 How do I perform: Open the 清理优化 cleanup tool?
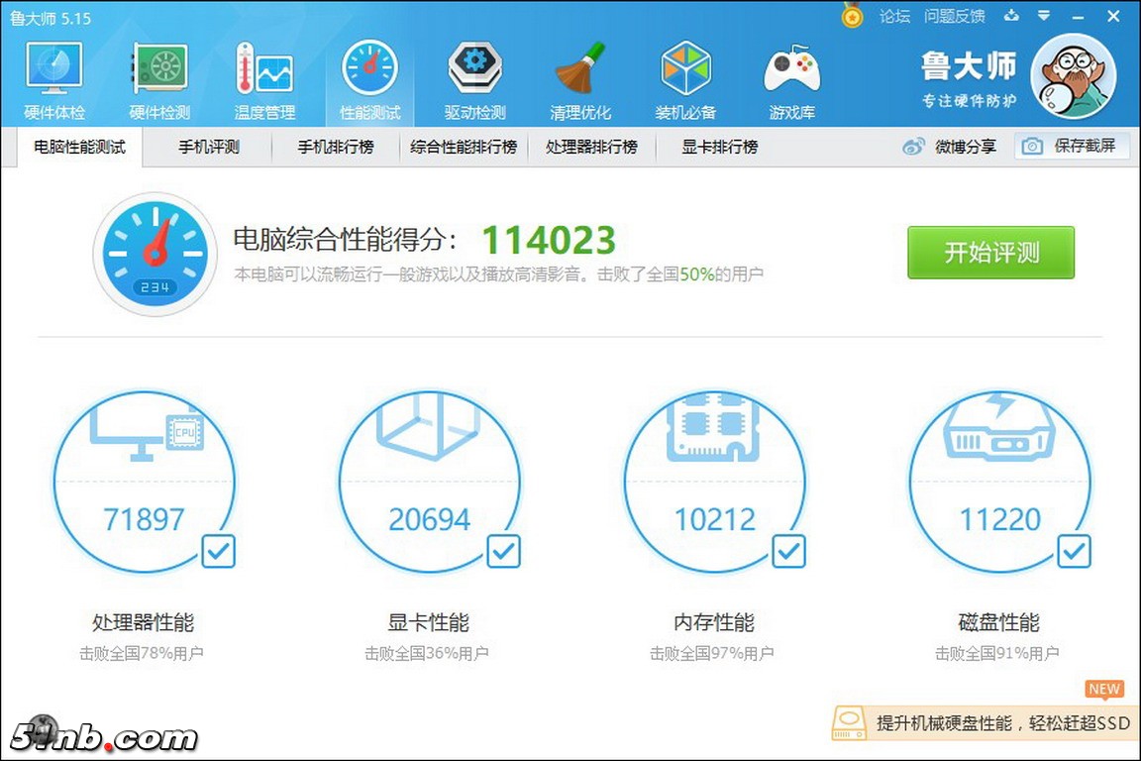tap(580, 74)
